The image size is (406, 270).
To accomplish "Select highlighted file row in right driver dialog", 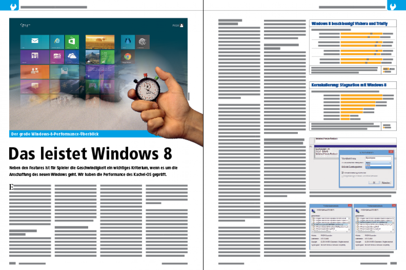I will pyautogui.click(x=373, y=223).
